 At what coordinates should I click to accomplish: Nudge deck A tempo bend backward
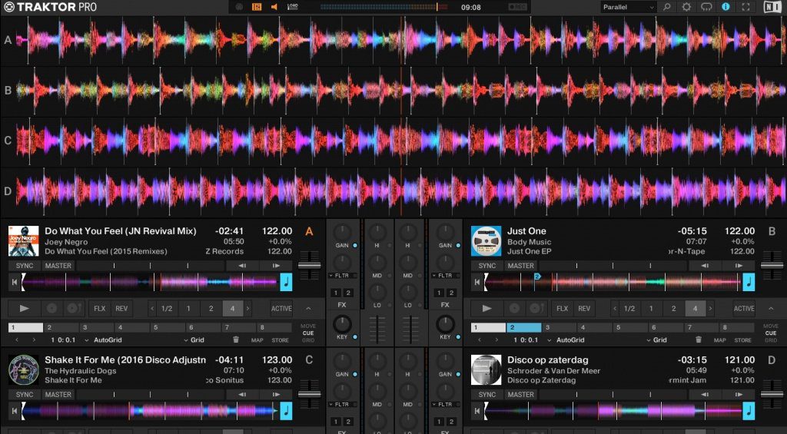(242, 266)
